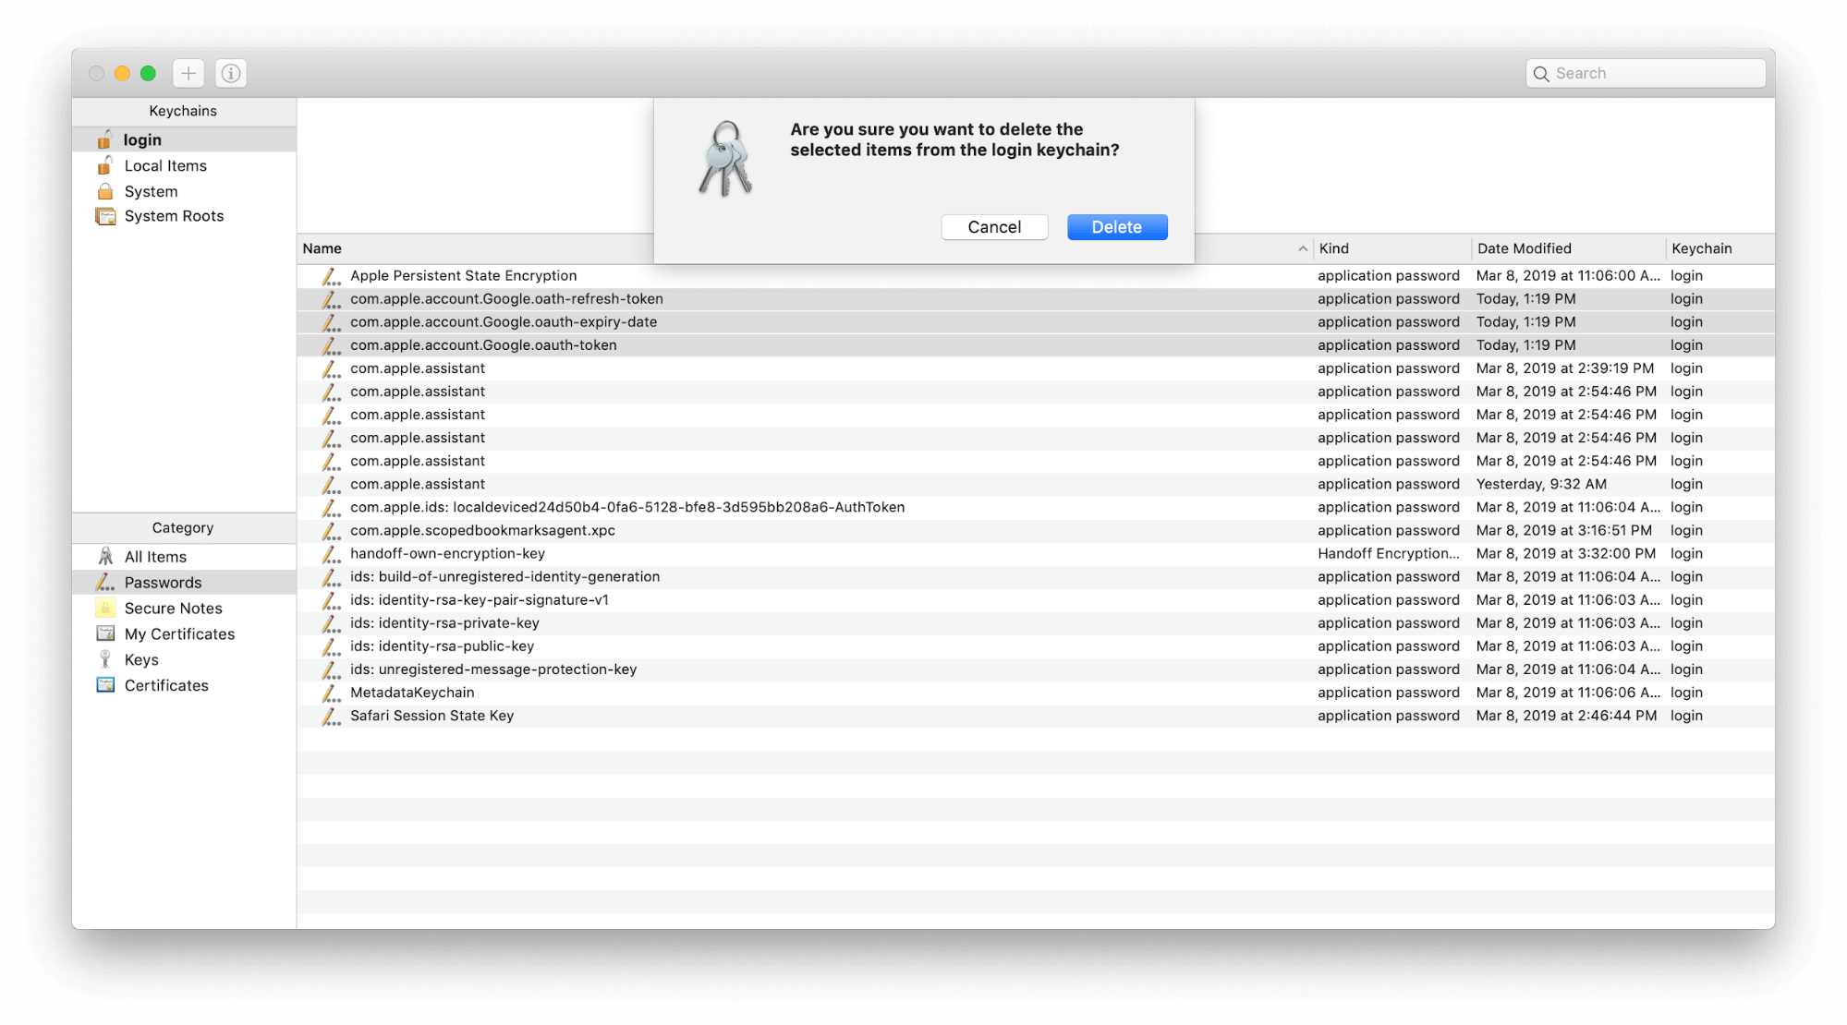Select the Certificates category
This screenshot has height=1025, width=1847.
click(x=165, y=684)
